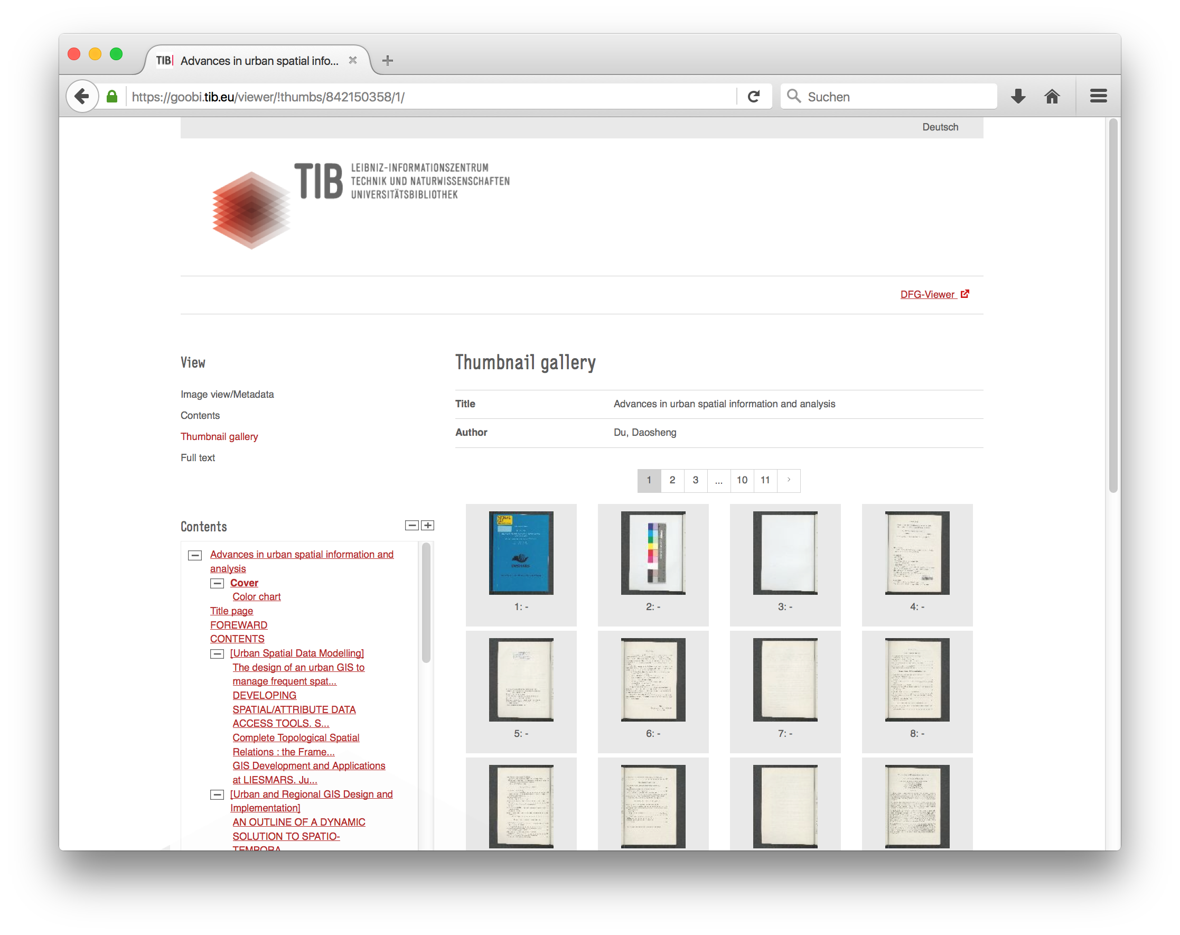Open the Title page contents entry
The width and height of the screenshot is (1180, 935).
231,611
